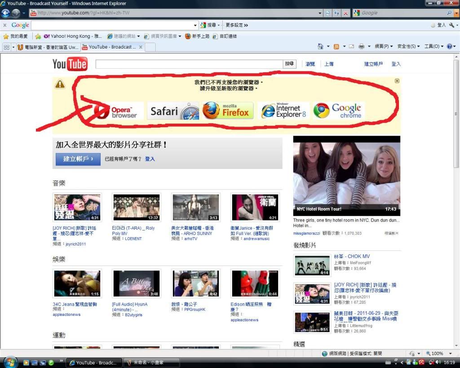The width and height of the screenshot is (460, 368).
Task: Click the YouTube taskbar button
Action: pyautogui.click(x=94, y=363)
